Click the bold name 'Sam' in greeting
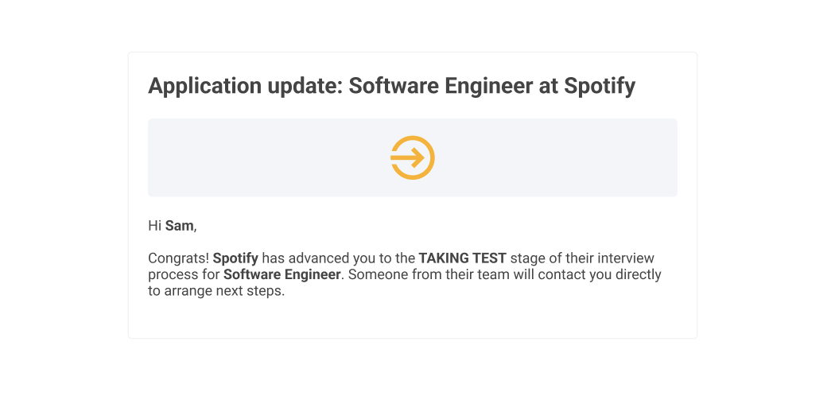Viewport: 835px width, 396px height. pyautogui.click(x=179, y=226)
